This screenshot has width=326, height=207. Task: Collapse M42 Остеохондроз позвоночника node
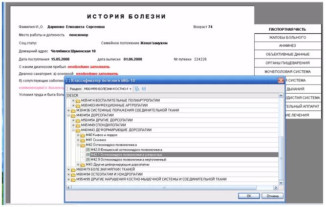click(78, 145)
